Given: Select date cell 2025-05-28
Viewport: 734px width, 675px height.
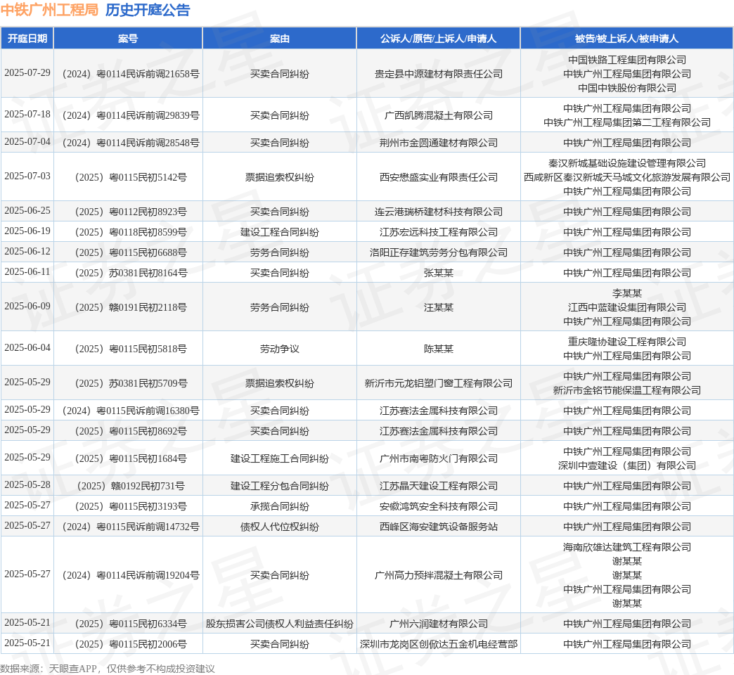Looking at the screenshot, I should pos(27,485).
